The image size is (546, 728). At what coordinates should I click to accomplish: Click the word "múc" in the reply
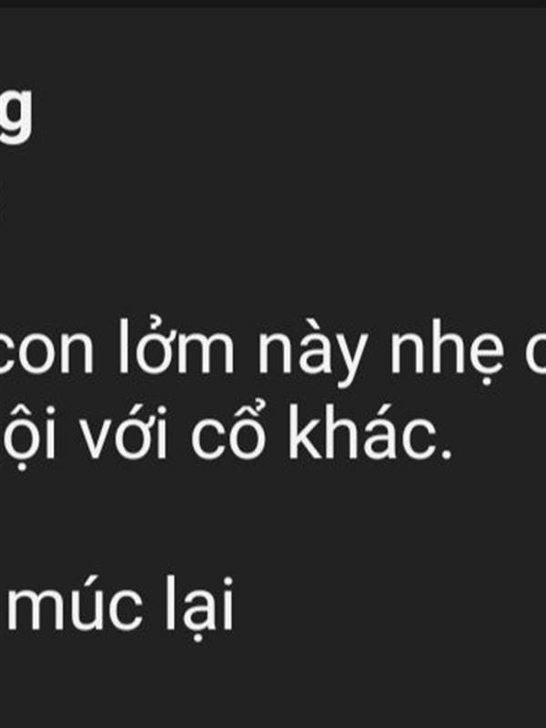[x=75, y=602]
